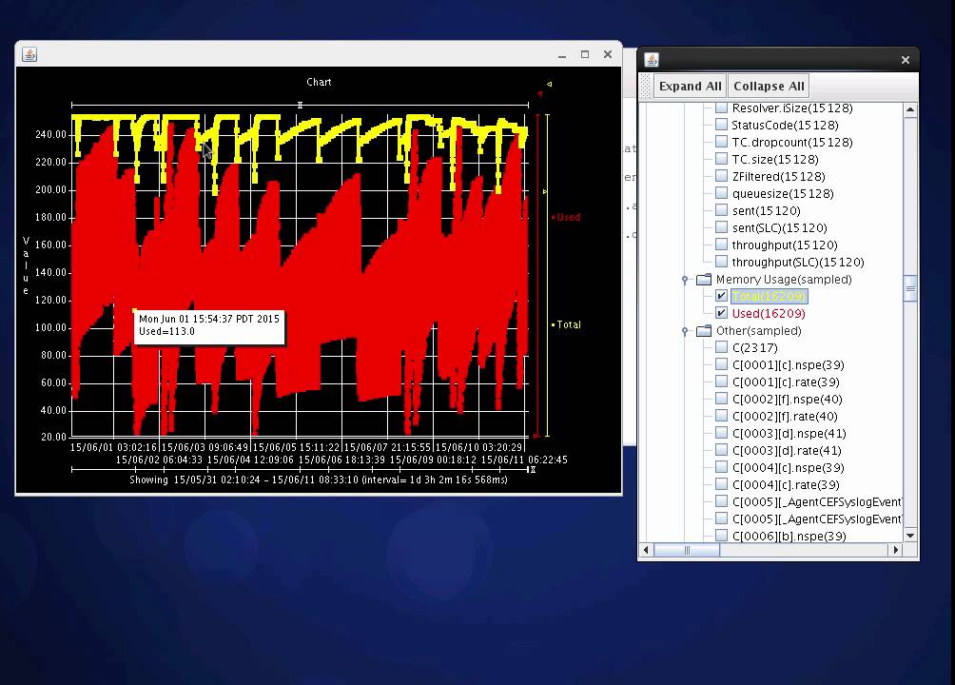Select the Other(sampled) folder icon
The image size is (955, 685).
(704, 330)
